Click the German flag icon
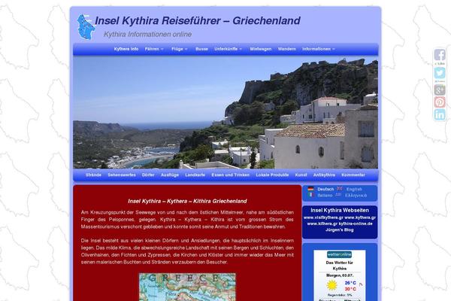This screenshot has width=451, height=301. point(310,189)
